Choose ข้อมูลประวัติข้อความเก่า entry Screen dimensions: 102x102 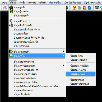click(37, 70)
